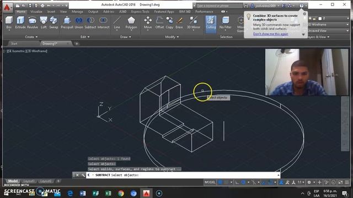This screenshot has height=198, width=353.
Task: Expand the Draw panel dropdown
Action: click(x=126, y=37)
